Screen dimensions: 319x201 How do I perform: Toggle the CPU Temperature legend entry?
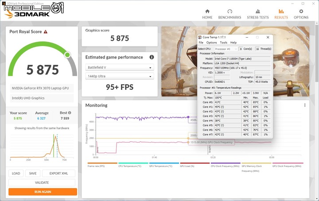[133, 165]
